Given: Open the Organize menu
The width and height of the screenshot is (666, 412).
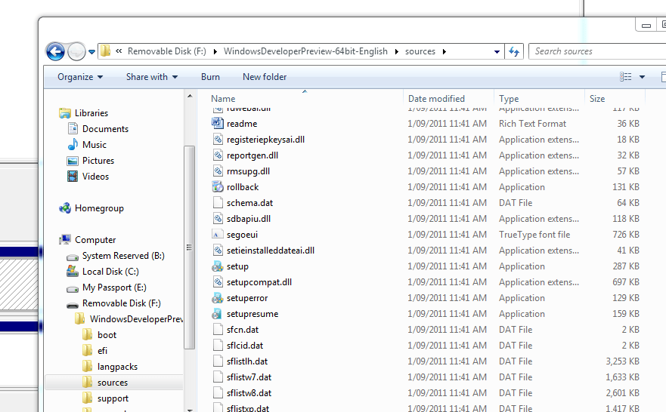Looking at the screenshot, I should pyautogui.click(x=80, y=77).
